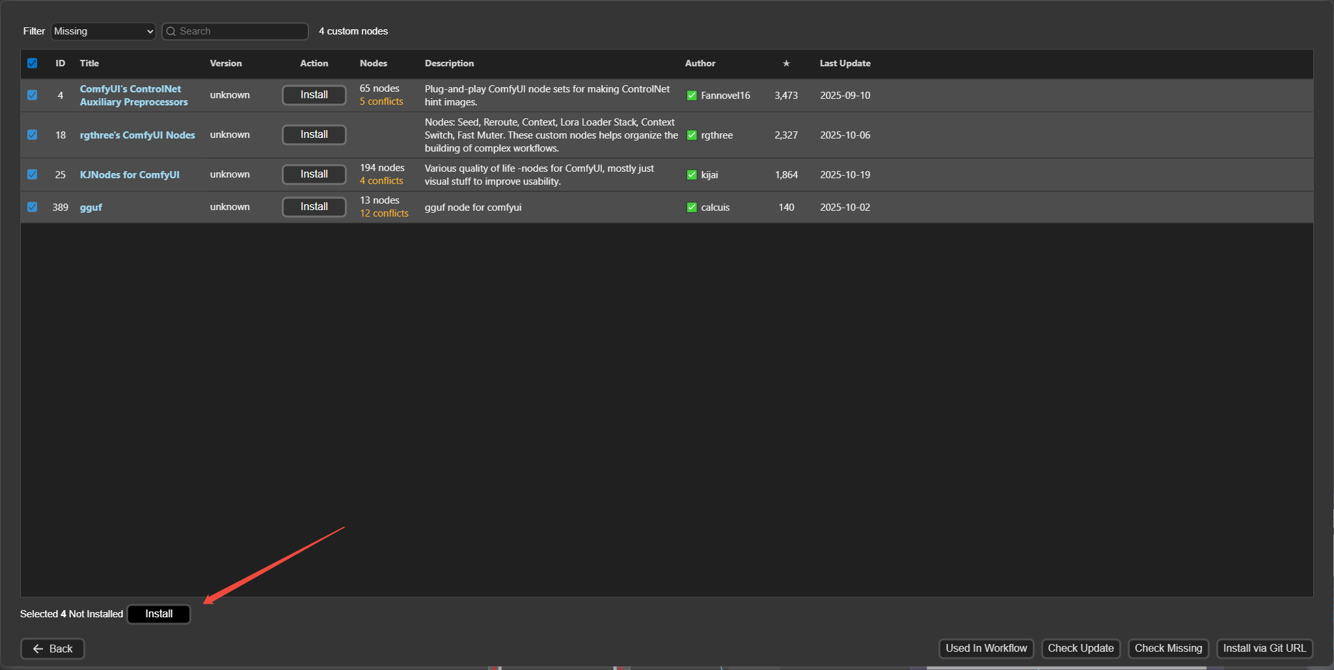Open the Missing filter dropdown
The width and height of the screenshot is (1334, 670).
(103, 31)
